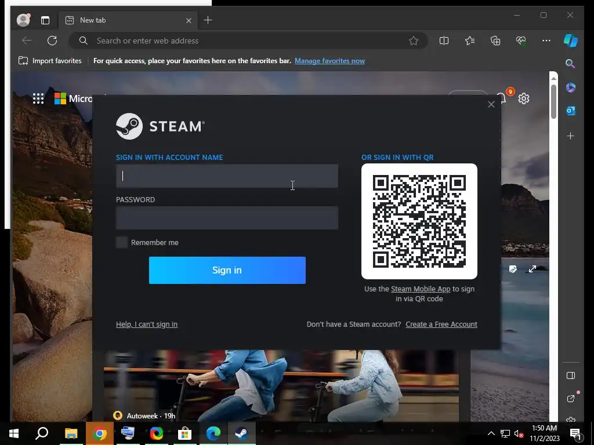Open File Explorer from the taskbar

point(71,433)
